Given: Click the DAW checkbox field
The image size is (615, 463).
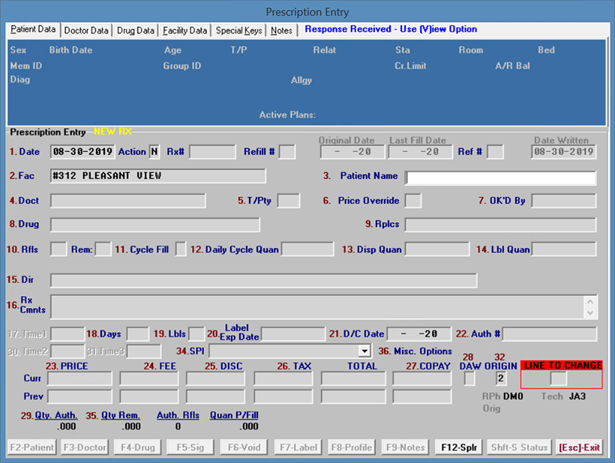Looking at the screenshot, I should [x=469, y=378].
